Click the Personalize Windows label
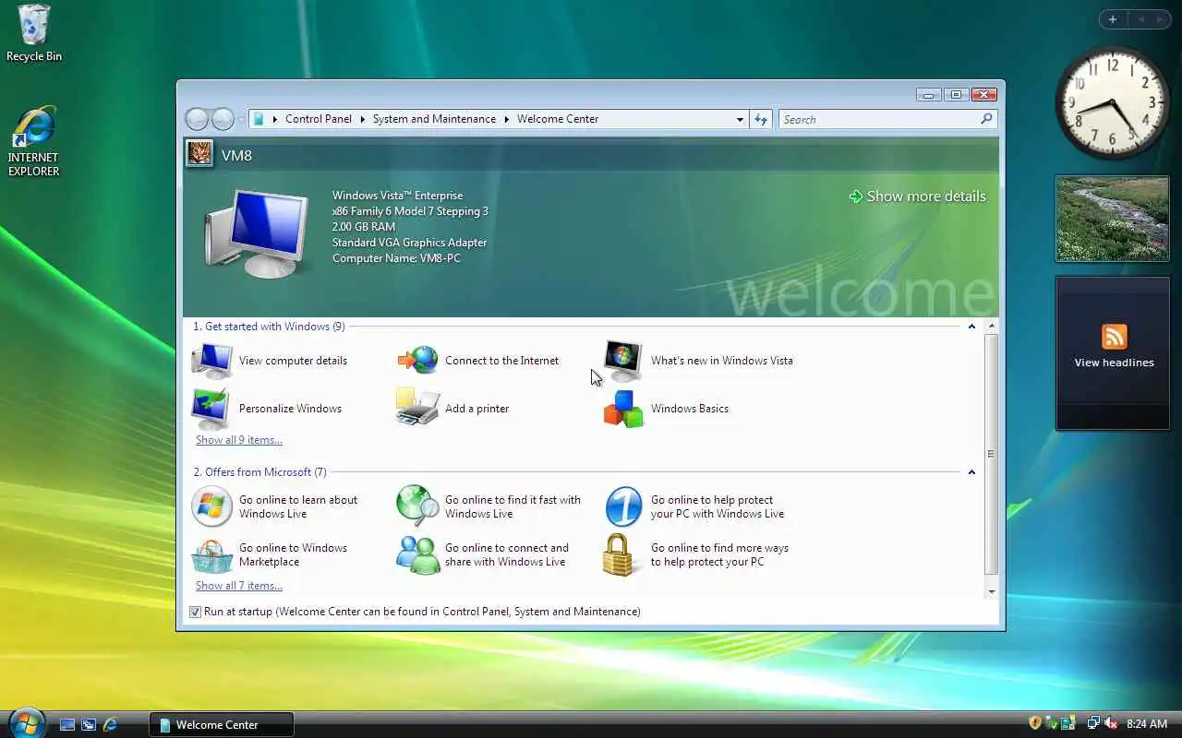The image size is (1182, 738). click(290, 409)
